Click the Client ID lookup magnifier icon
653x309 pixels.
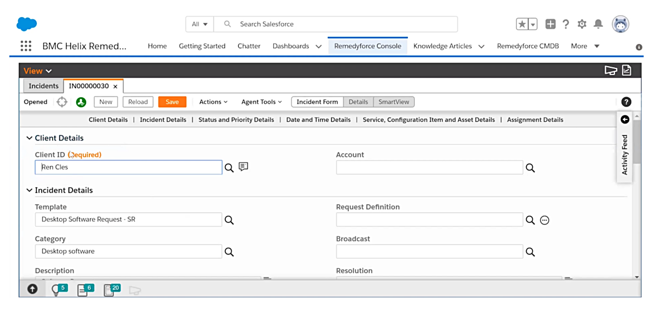click(x=229, y=168)
